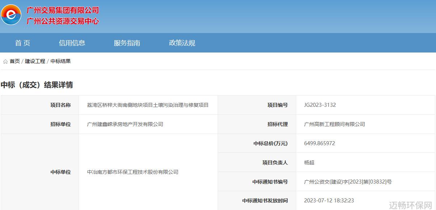Select project number JG2023-3132
Viewport: 436px width, 210px height.
[320, 105]
